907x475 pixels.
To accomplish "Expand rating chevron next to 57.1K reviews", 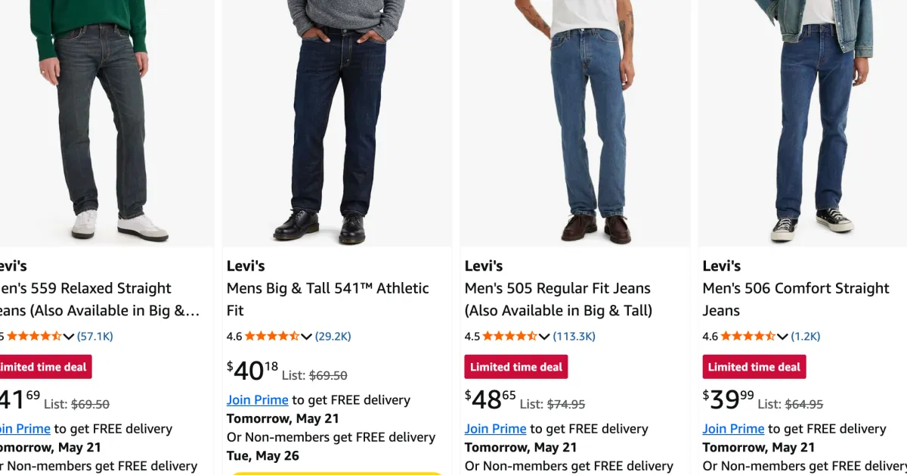I will [68, 337].
